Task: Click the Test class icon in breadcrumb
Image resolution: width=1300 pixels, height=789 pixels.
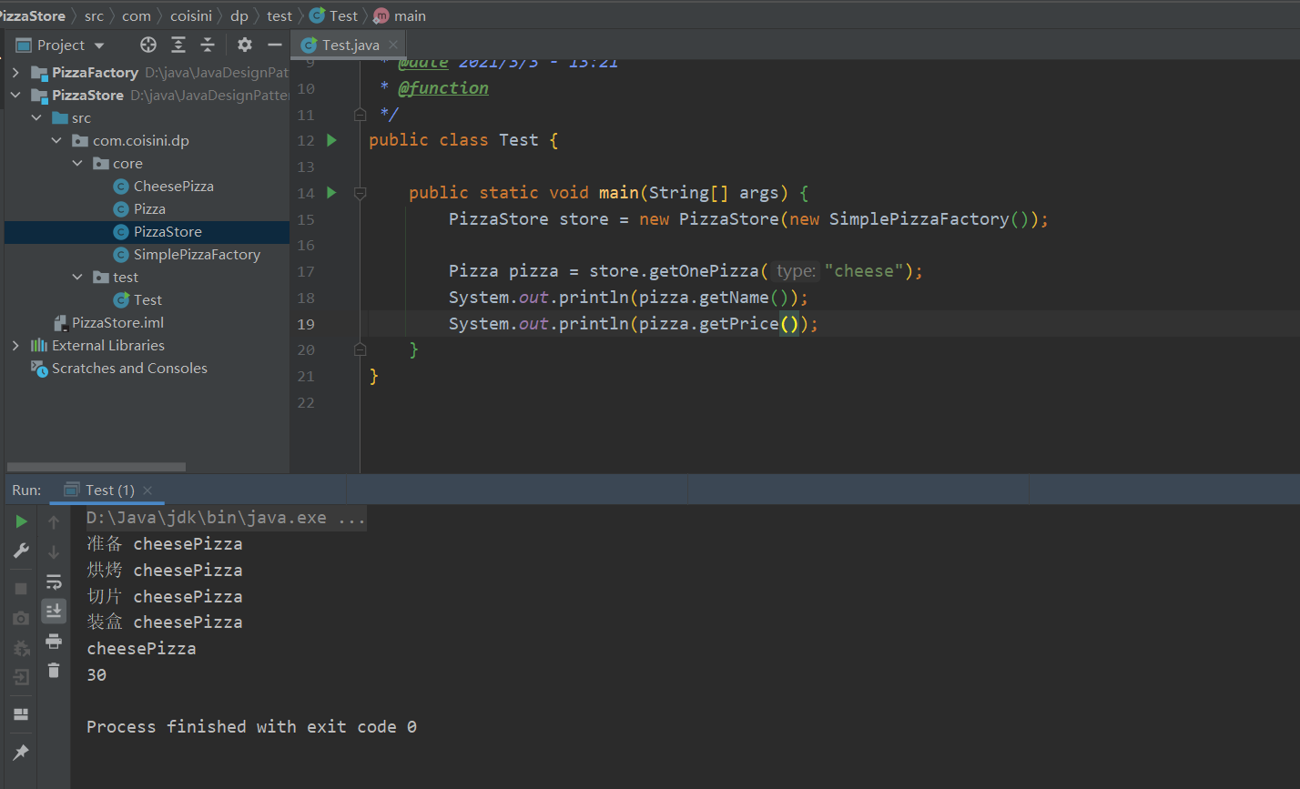Action: click(317, 15)
